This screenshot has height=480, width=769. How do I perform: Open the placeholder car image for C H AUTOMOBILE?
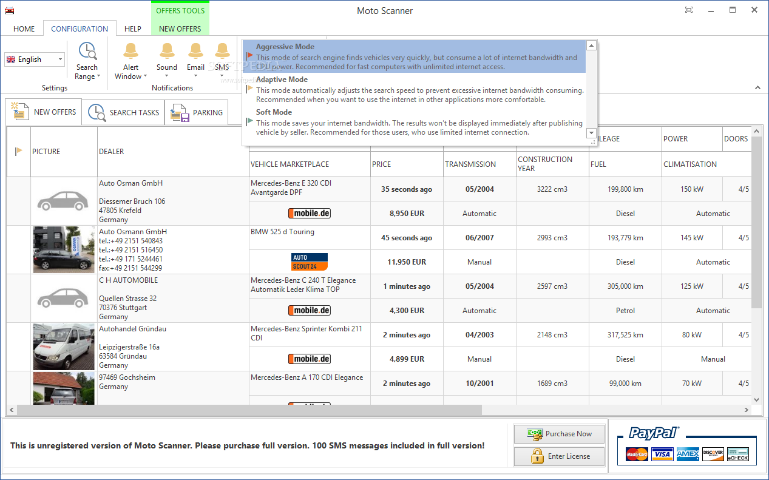(x=64, y=298)
